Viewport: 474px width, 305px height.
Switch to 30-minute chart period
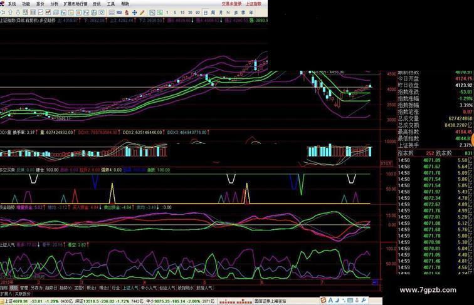tap(190, 13)
